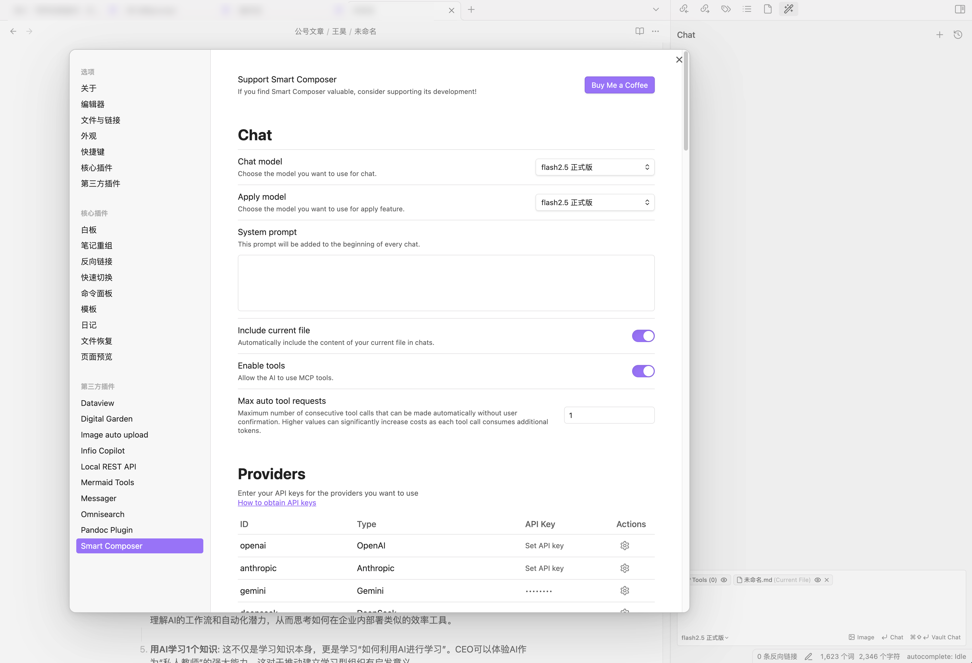Click the Chat submit button
The image size is (972, 663).
pos(892,637)
